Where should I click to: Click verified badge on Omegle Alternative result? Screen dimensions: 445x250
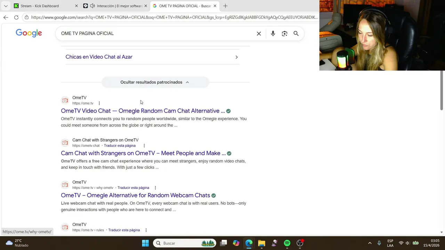[213, 195]
